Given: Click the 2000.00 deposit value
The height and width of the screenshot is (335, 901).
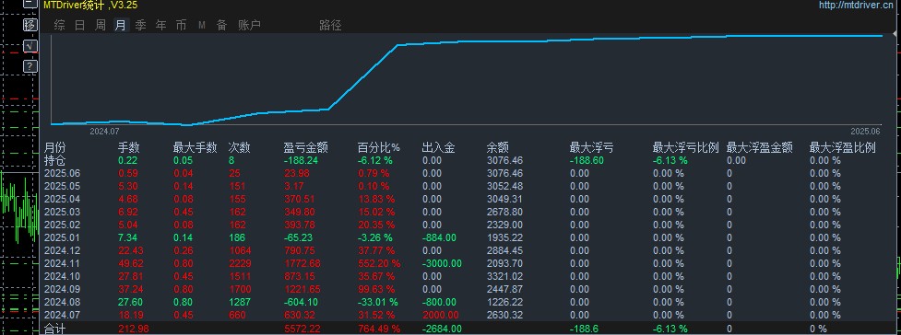Looking at the screenshot, I should [x=440, y=315].
